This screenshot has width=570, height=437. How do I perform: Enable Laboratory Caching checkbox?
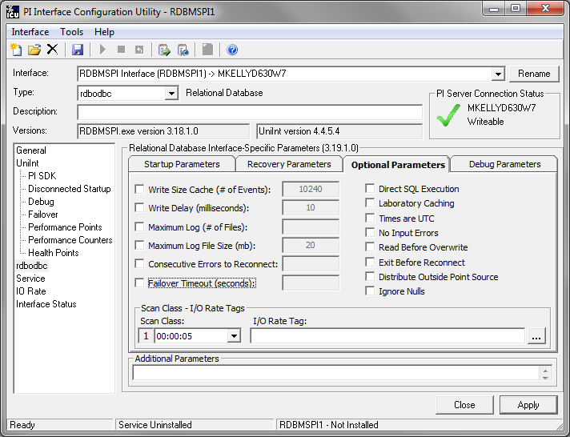[x=370, y=202]
